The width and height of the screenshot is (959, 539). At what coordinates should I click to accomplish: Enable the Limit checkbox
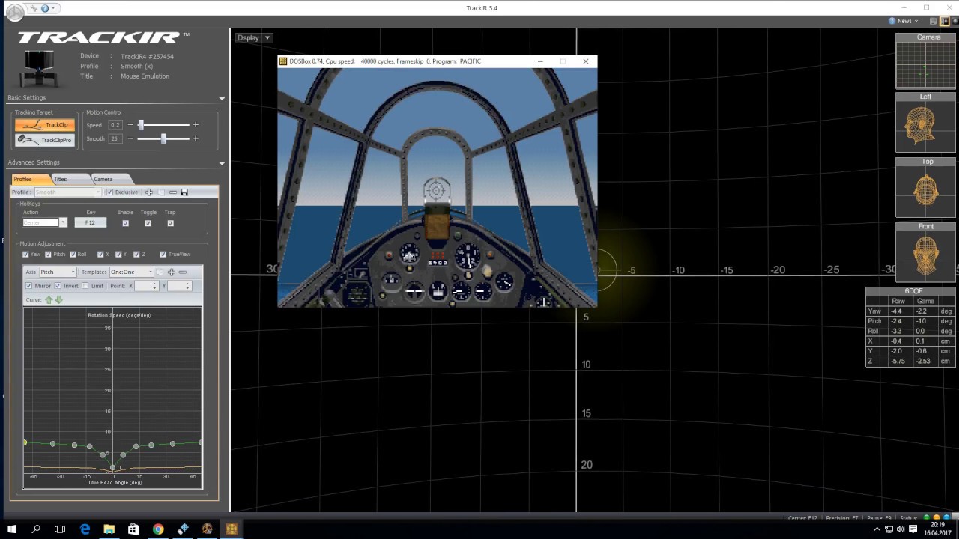[85, 286]
